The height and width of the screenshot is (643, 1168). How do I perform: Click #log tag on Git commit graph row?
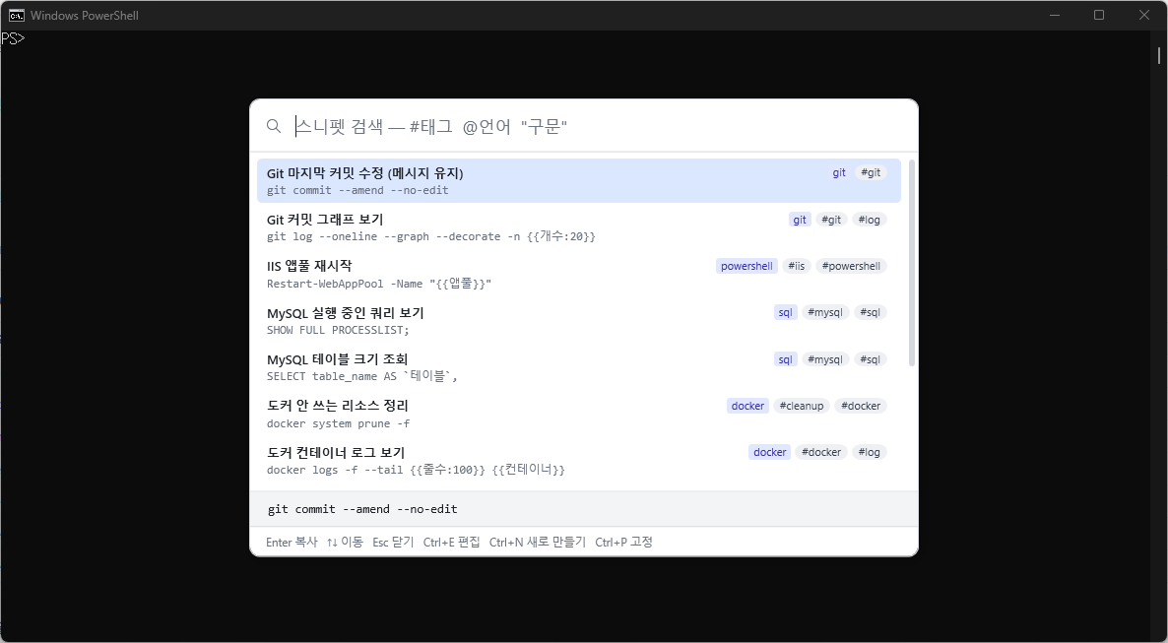click(x=869, y=220)
